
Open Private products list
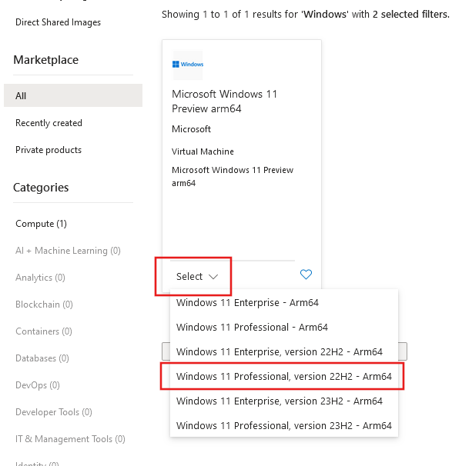[x=49, y=150]
